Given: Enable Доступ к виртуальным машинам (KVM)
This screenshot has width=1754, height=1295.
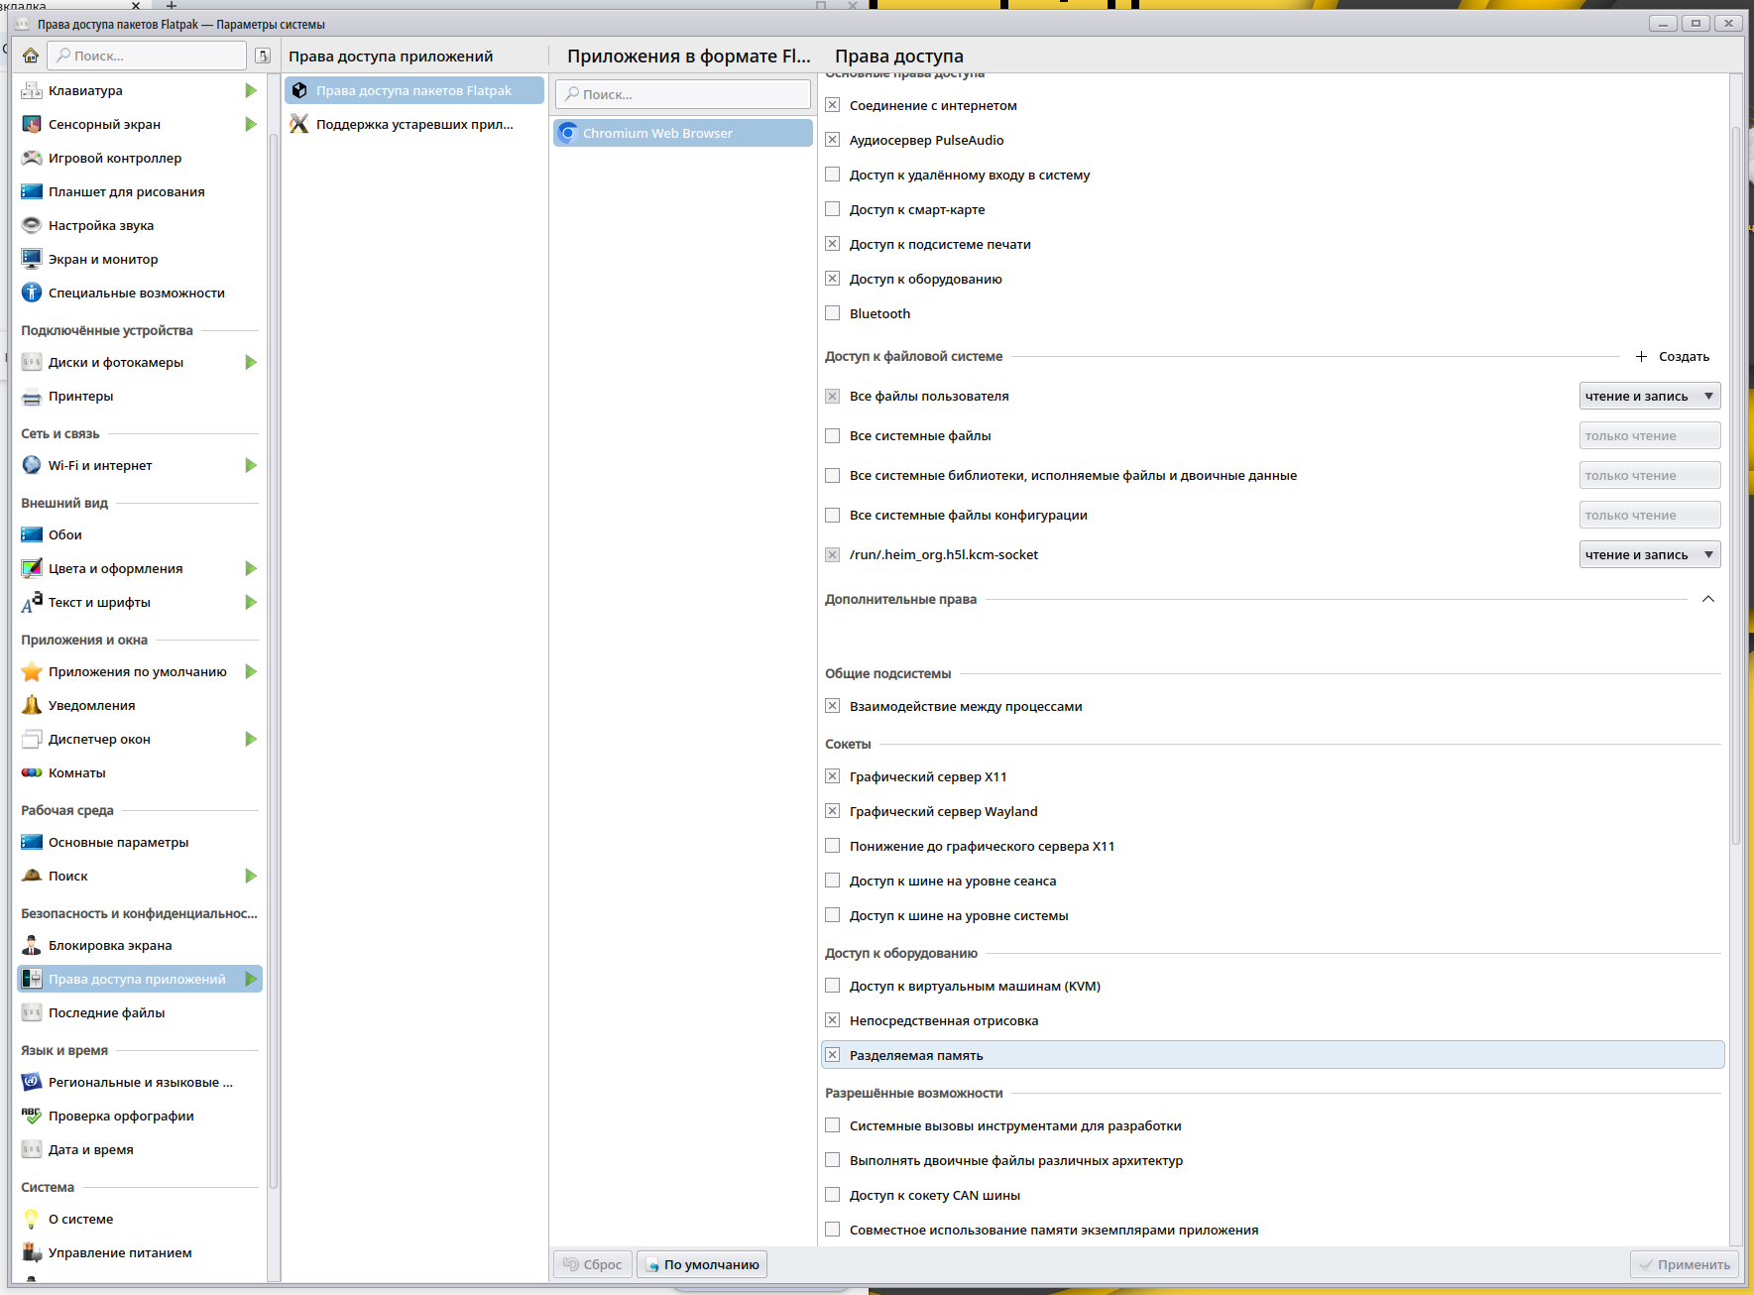Looking at the screenshot, I should click(833, 986).
